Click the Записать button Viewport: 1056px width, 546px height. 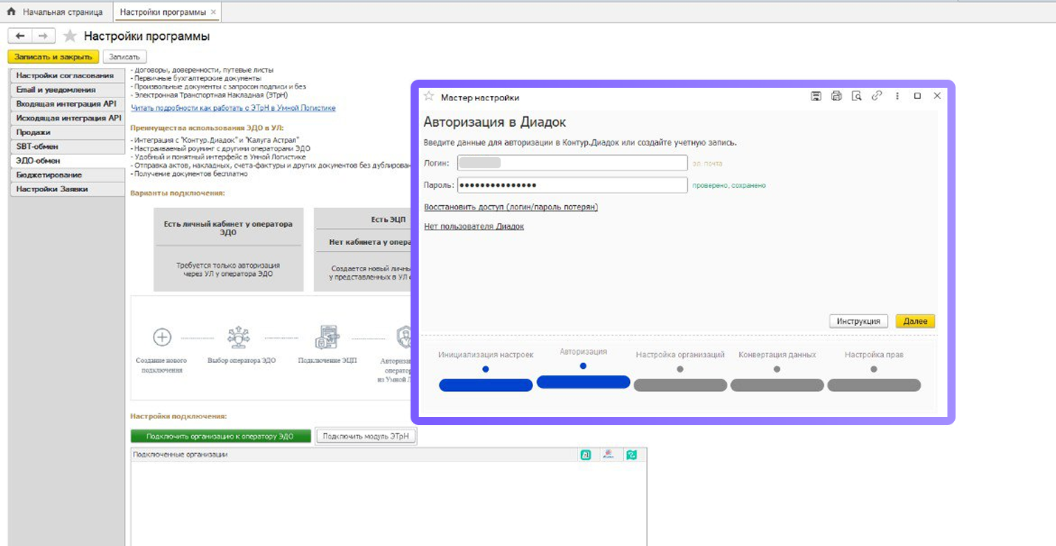click(x=125, y=57)
